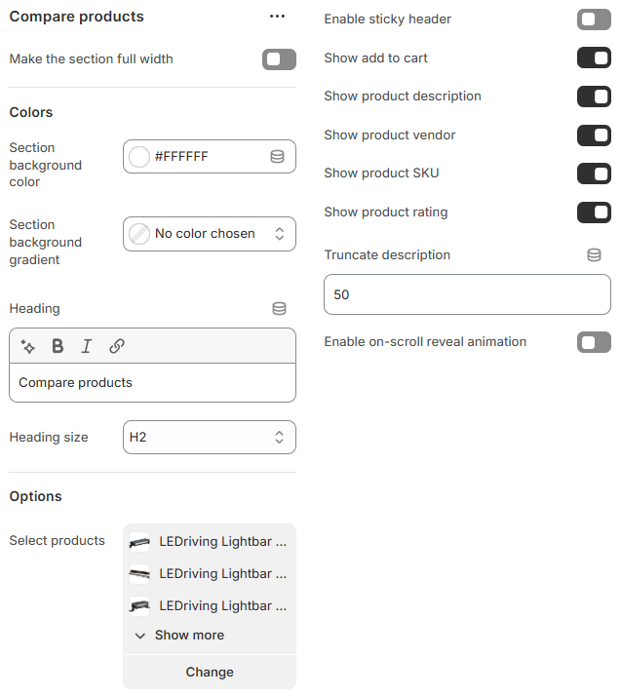Screen dimensions: 621x696
Task: Open the Compare products more options menu
Action: pos(277,17)
